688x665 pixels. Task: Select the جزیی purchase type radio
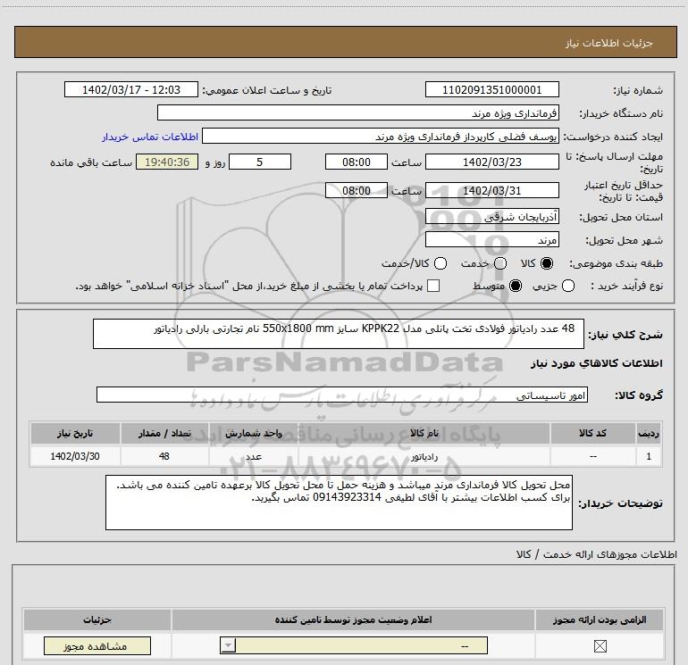click(x=568, y=286)
